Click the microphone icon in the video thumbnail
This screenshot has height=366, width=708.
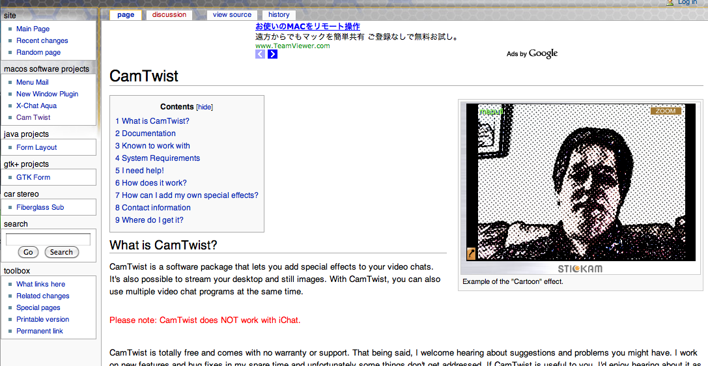point(471,253)
